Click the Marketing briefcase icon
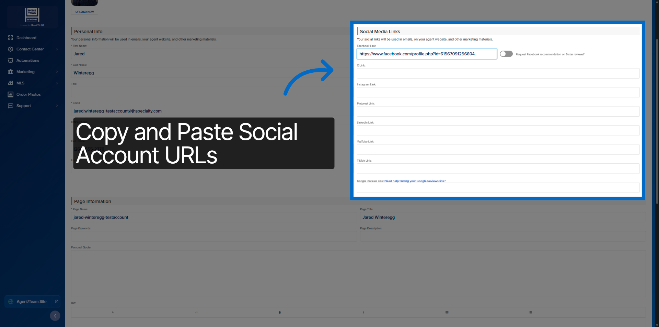The width and height of the screenshot is (659, 327). (x=11, y=72)
